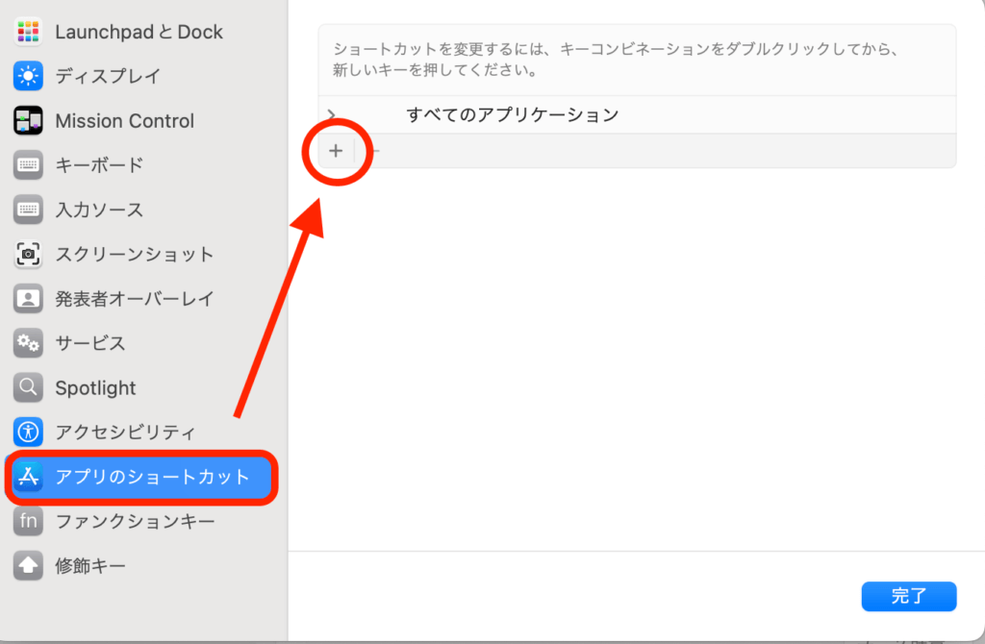The height and width of the screenshot is (644, 985).
Task: Click the ディスプレイ sun icon
Action: tap(28, 76)
